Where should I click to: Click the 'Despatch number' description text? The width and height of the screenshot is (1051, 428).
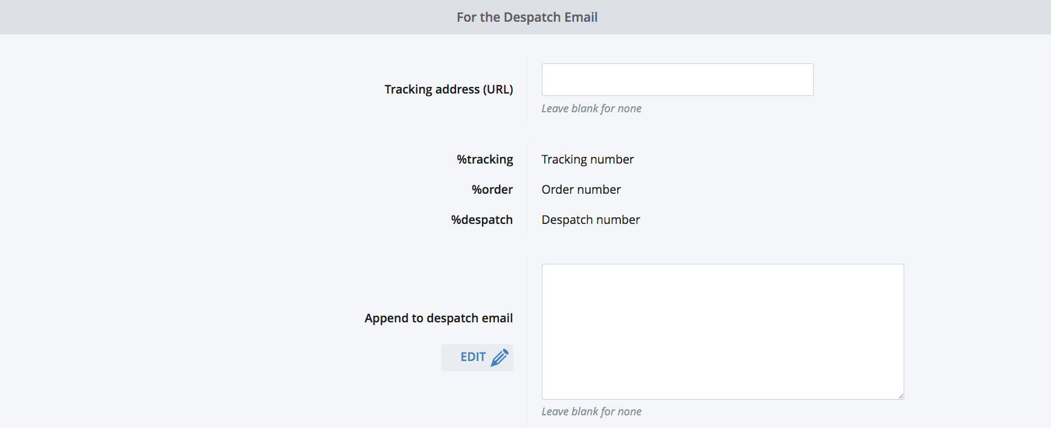tap(590, 220)
